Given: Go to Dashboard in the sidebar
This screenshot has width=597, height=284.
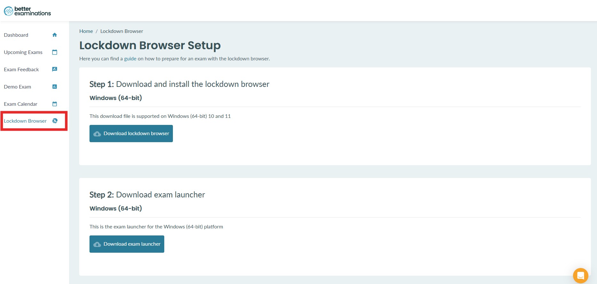Looking at the screenshot, I should pos(16,35).
